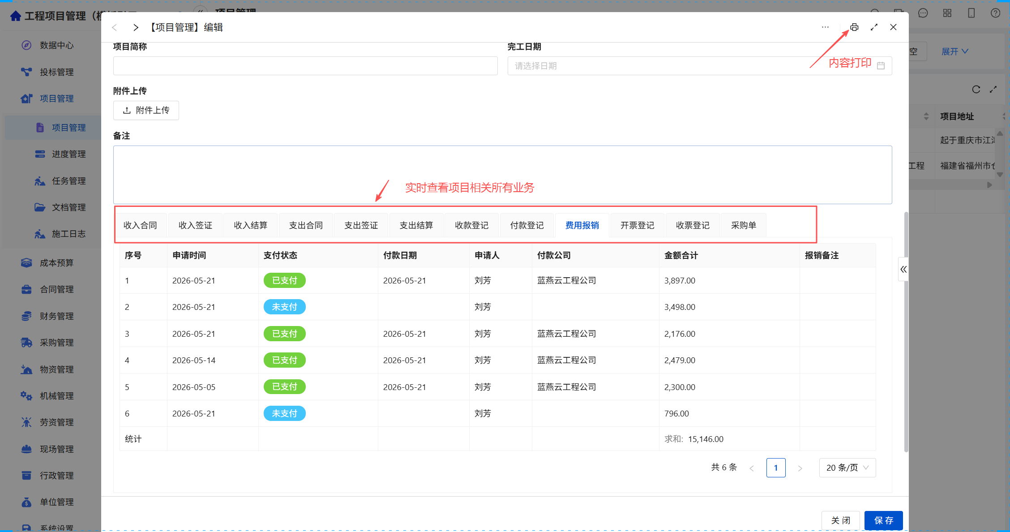
Task: Click the 合同管理 briefcase icon
Action: 26,289
